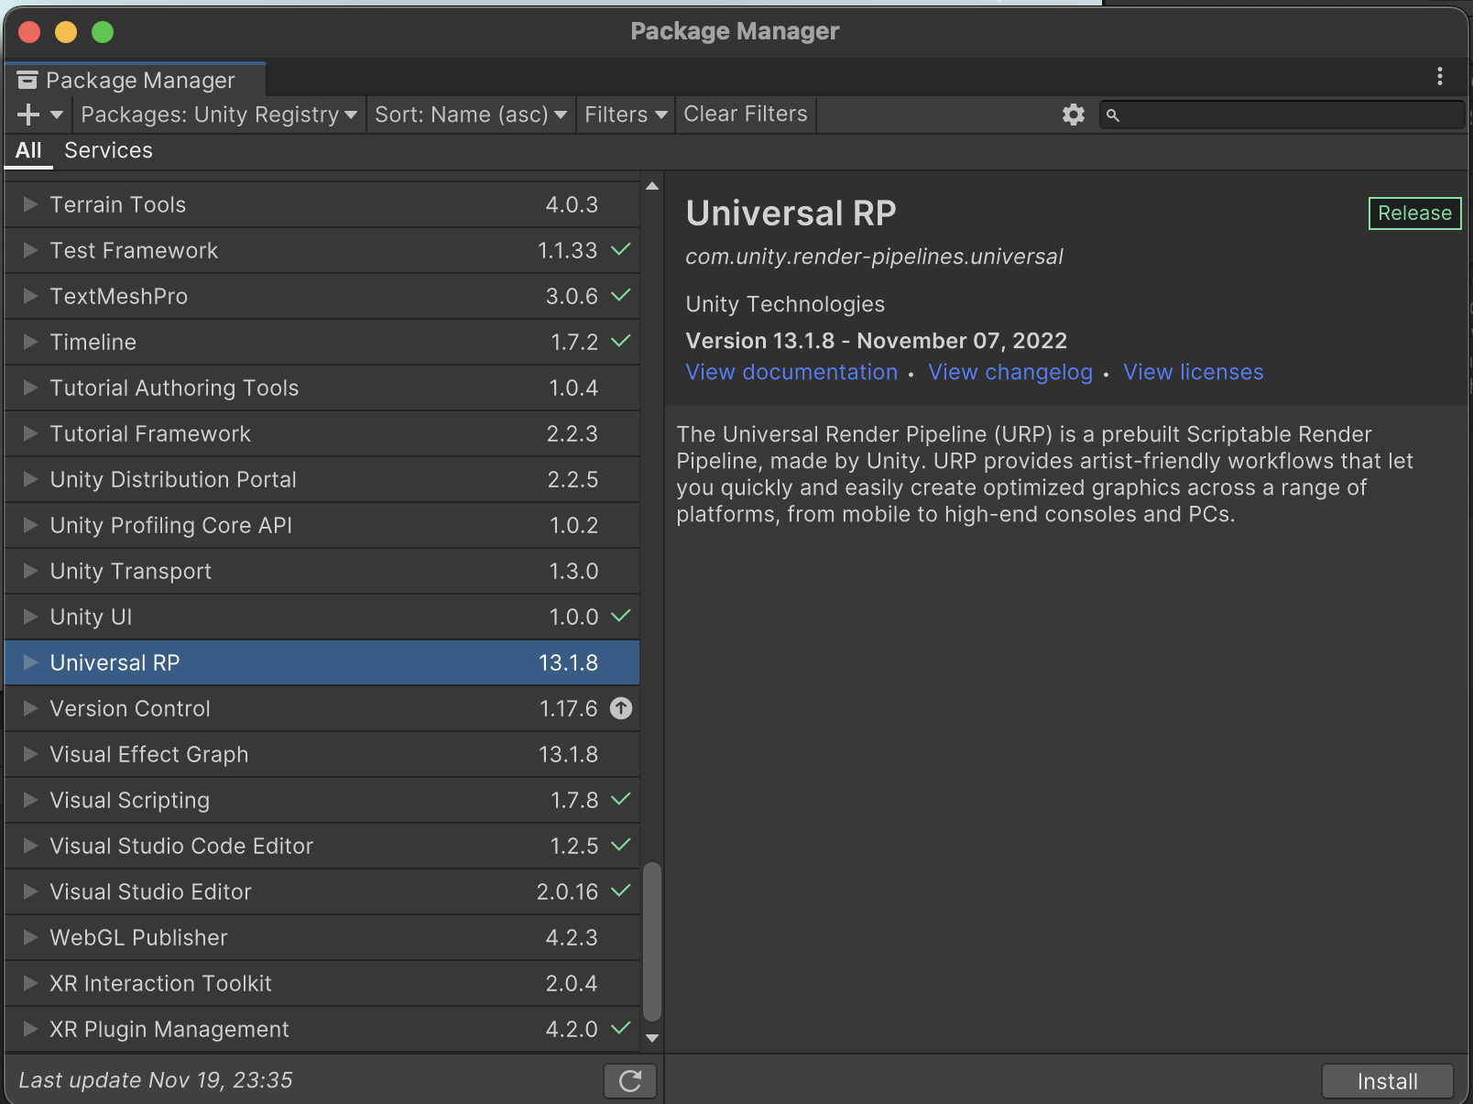This screenshot has height=1104, width=1473.
Task: Expand the Tutorial Framework package versions
Action: coord(30,433)
